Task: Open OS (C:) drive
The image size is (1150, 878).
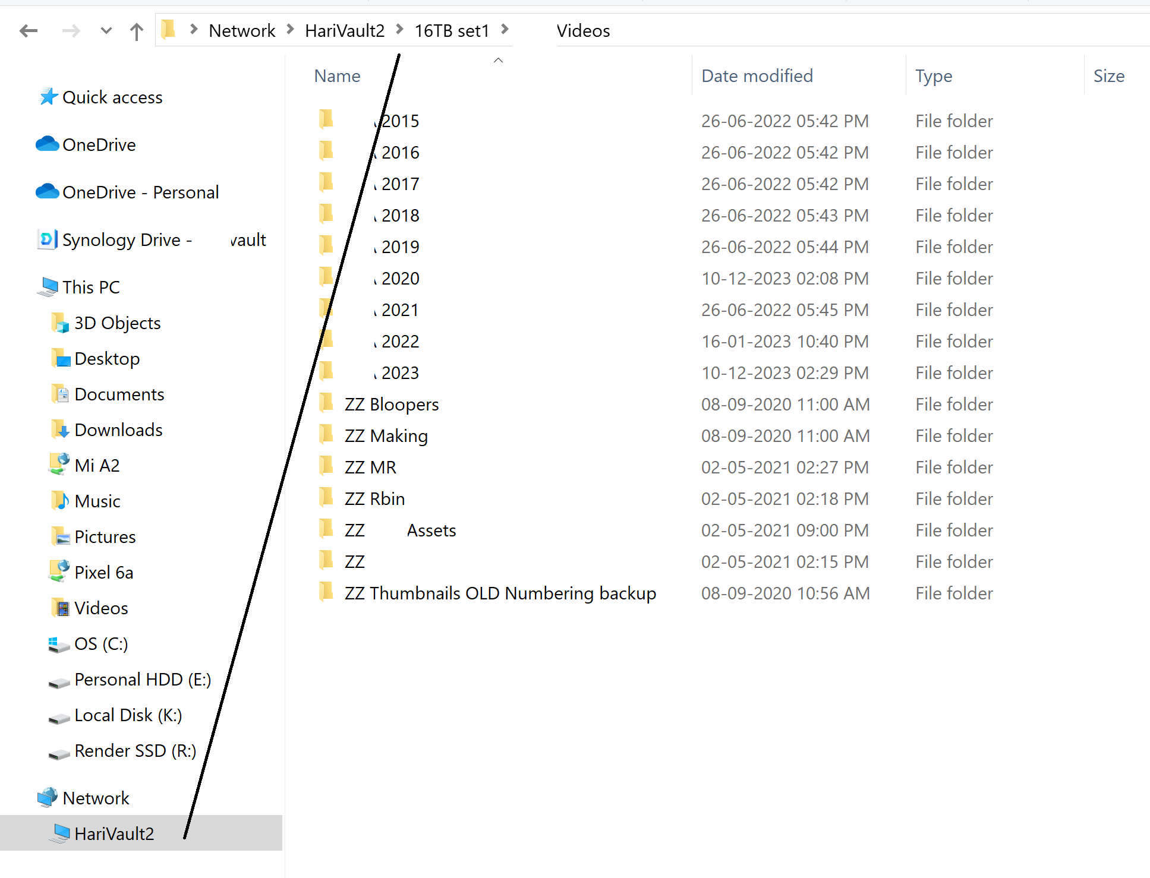Action: pos(101,643)
